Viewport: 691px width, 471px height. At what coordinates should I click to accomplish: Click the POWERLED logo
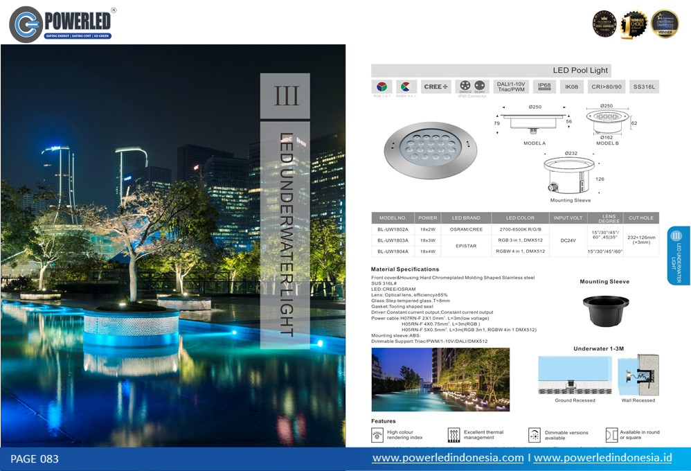(62, 24)
